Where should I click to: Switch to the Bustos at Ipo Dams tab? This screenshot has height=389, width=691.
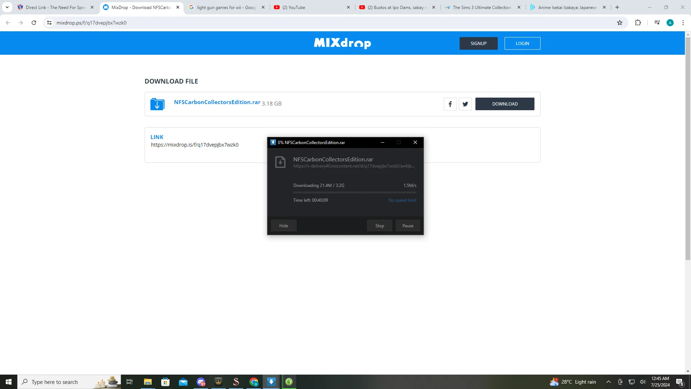click(x=397, y=7)
